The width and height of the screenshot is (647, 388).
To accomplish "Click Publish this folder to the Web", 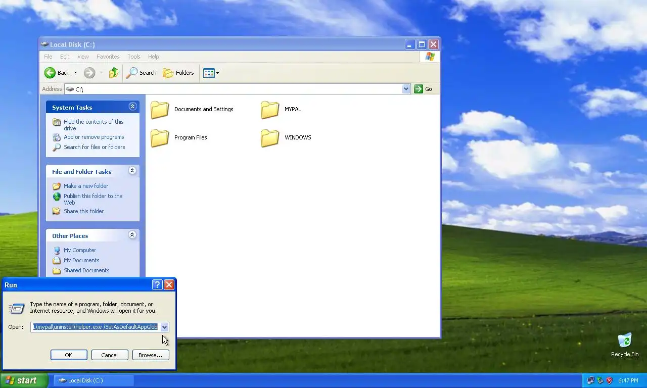I will click(x=93, y=199).
